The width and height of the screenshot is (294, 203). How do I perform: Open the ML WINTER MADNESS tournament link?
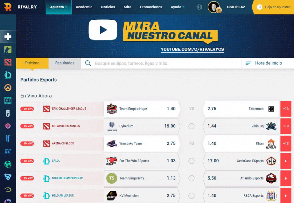click(66, 126)
